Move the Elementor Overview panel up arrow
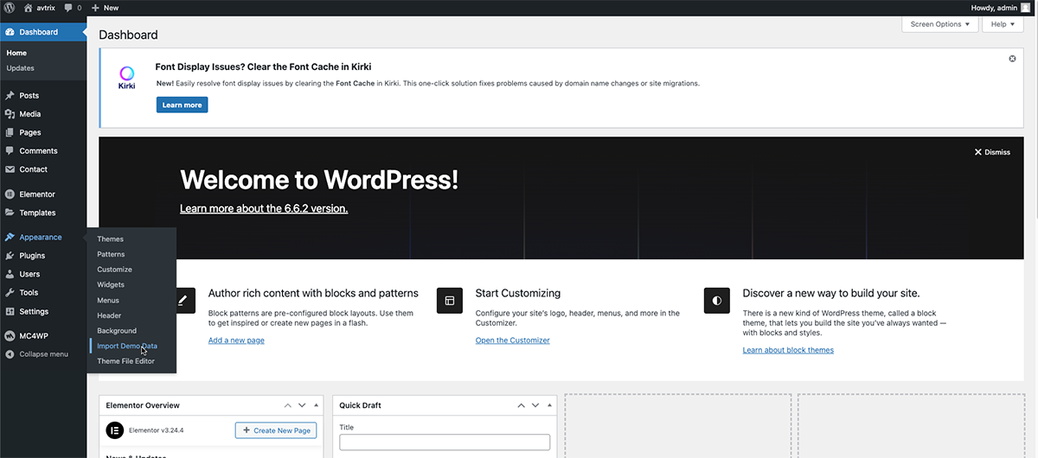The width and height of the screenshot is (1038, 458). [287, 405]
